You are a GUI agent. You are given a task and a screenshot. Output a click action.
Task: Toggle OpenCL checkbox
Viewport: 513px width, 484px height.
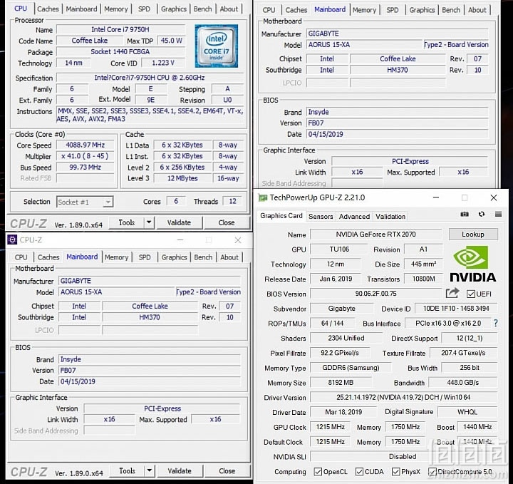click(x=317, y=472)
